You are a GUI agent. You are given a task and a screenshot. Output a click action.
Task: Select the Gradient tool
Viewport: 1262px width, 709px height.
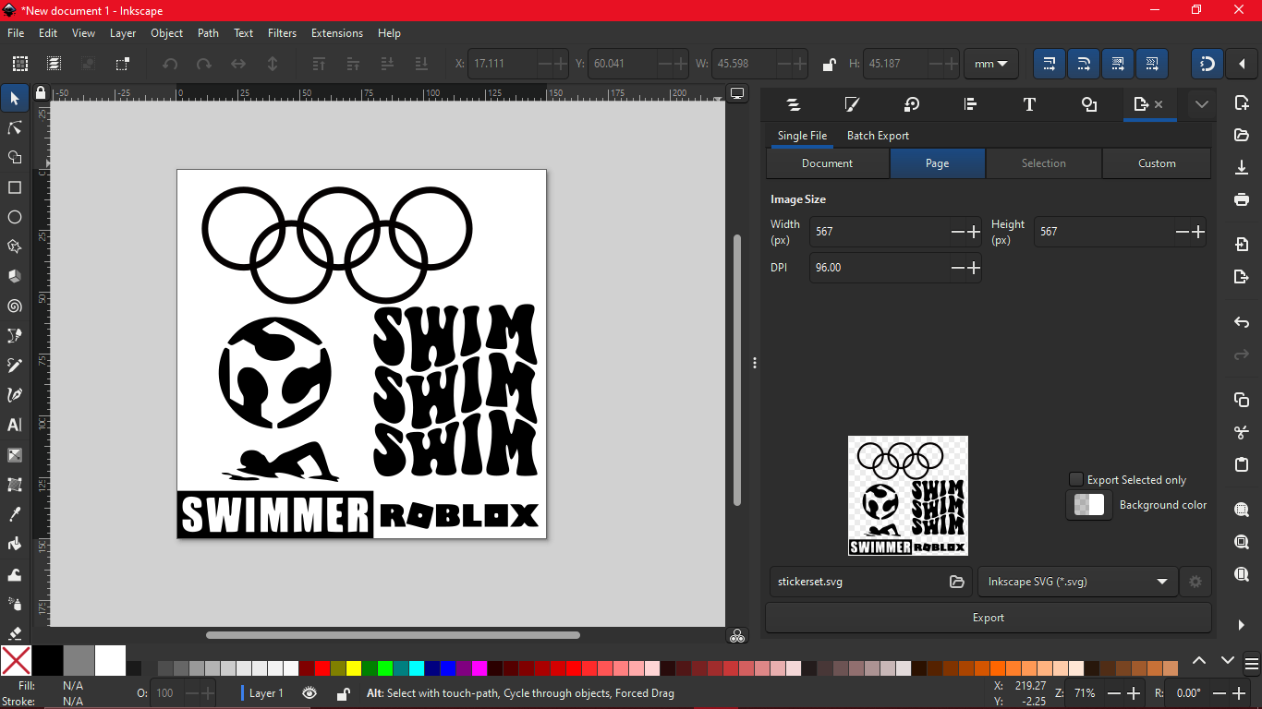coord(15,455)
